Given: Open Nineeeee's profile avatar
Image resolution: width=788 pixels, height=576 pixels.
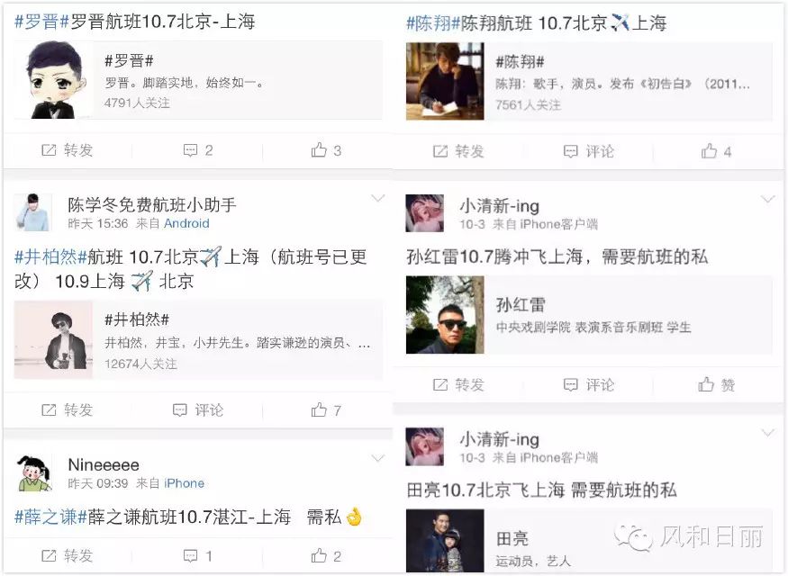Looking at the screenshot, I should coord(33,472).
